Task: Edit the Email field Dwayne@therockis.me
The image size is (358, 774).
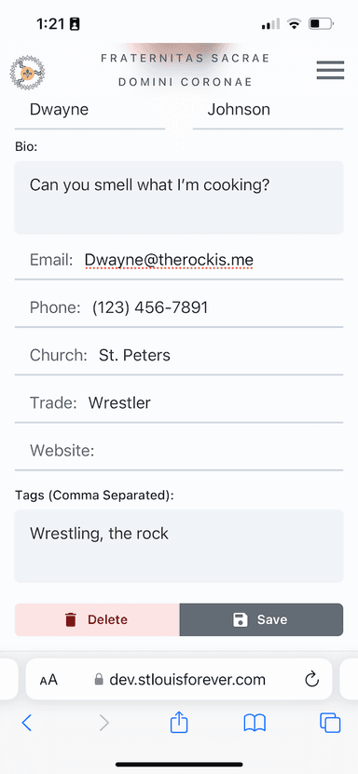Action: [179, 260]
